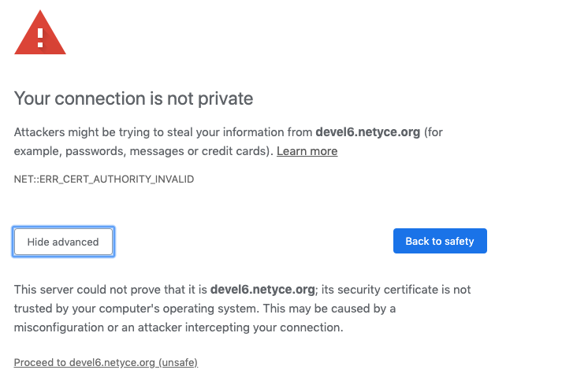
Task: Click bold devel6.netyce.org in the attackers warning
Action: pyautogui.click(x=367, y=132)
